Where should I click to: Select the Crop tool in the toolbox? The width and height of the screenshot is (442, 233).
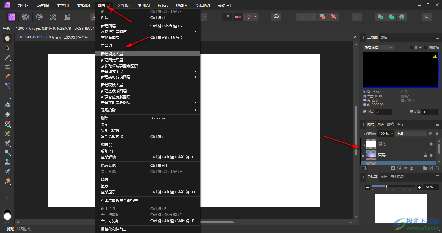[x=7, y=67]
